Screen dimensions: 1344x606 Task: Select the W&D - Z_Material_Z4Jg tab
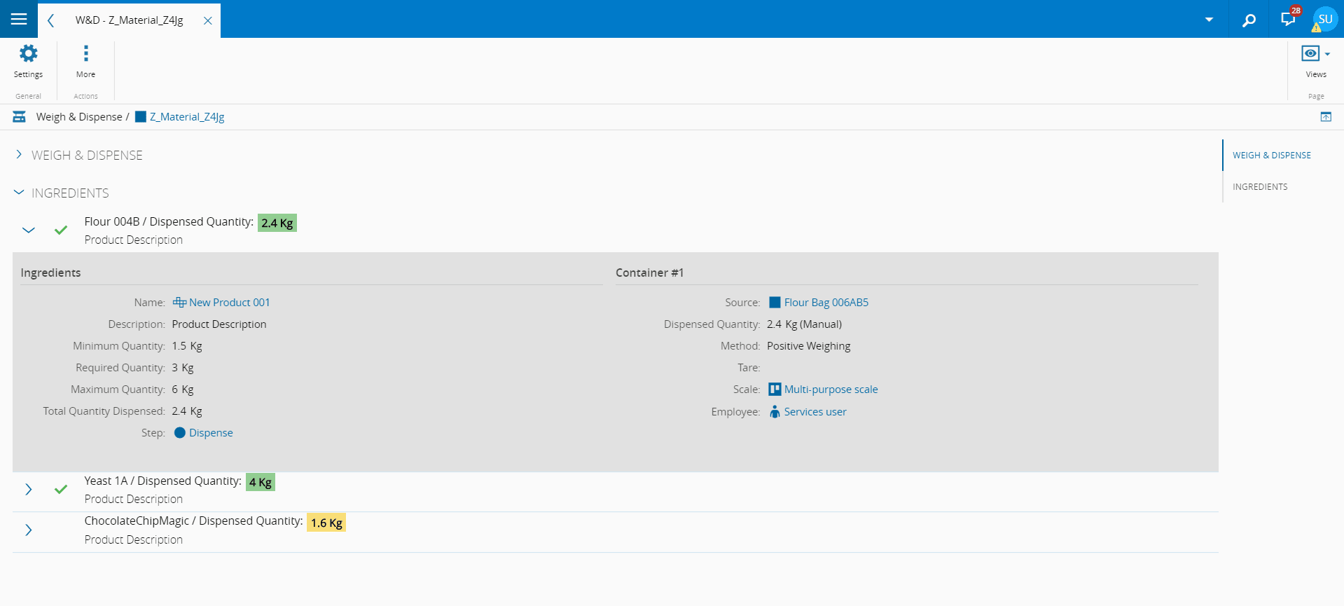[130, 20]
